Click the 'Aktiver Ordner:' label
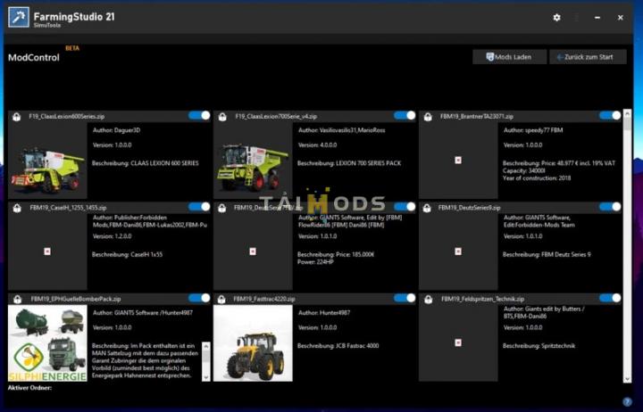The height and width of the screenshot is (412, 643). click(x=30, y=388)
